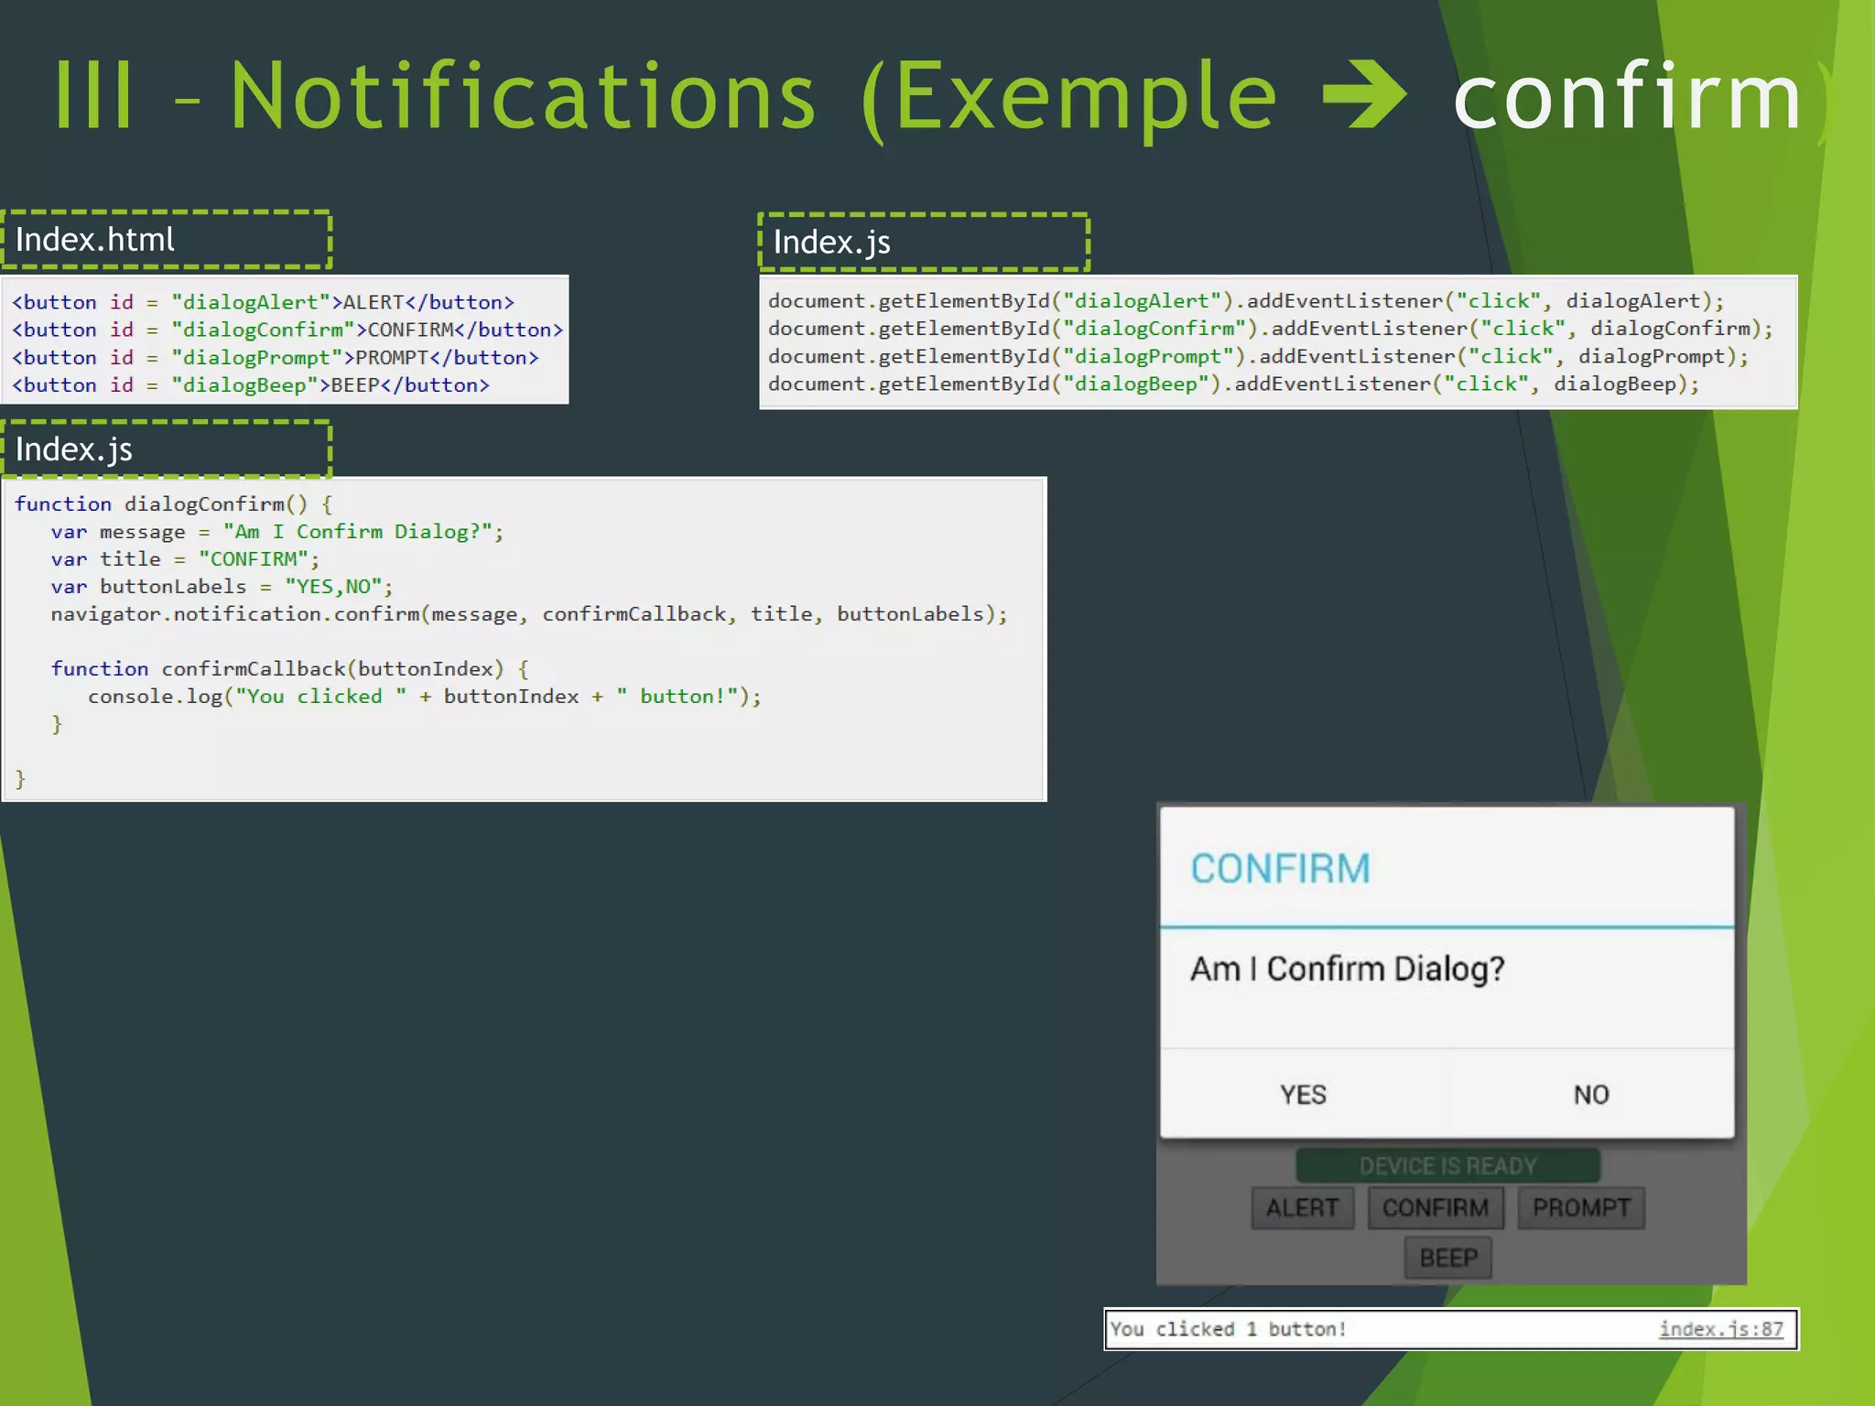Click the 'function dialogConfirm() {' line
1875x1406 pixels.
coord(174,503)
